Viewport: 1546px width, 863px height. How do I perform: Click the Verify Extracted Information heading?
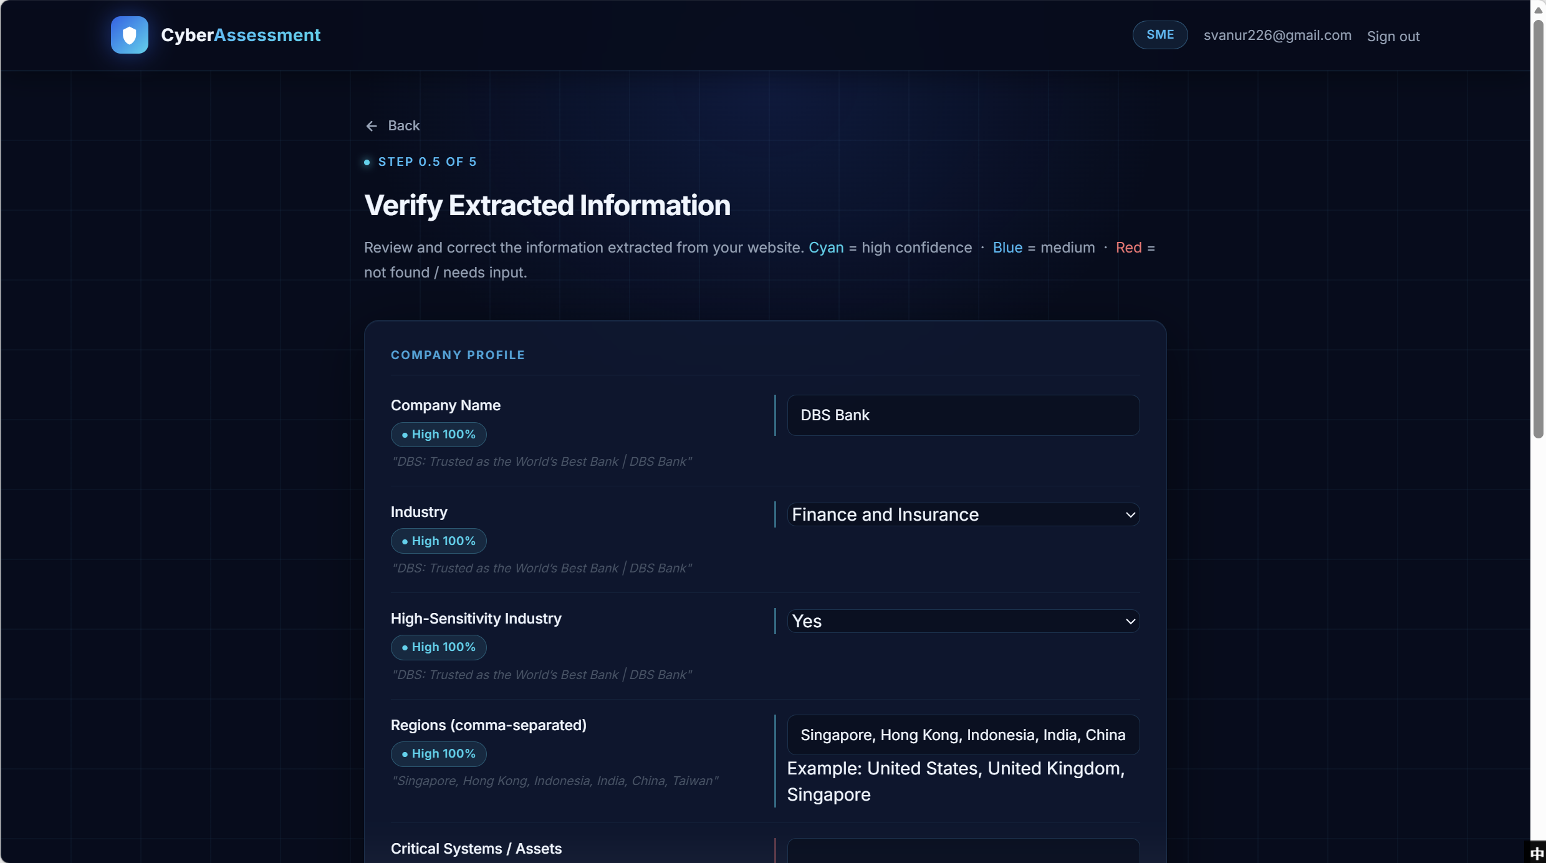point(547,206)
